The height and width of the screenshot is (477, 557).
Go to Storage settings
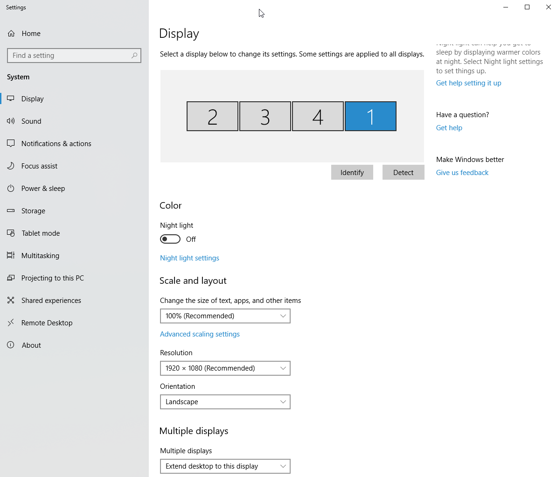[x=74, y=210]
